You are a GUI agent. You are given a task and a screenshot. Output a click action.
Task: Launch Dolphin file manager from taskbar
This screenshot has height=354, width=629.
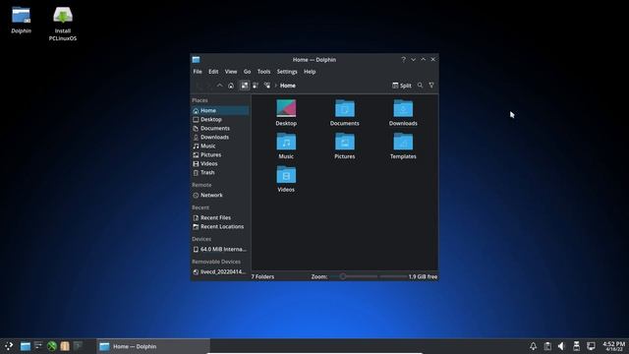click(x=26, y=346)
